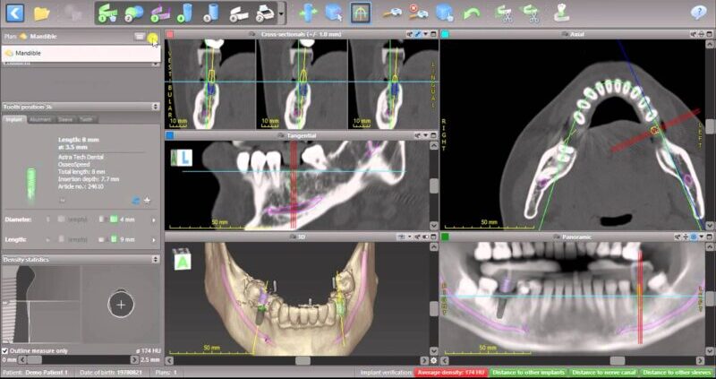
Task: Maximize the Axial view
Action: (x=711, y=34)
